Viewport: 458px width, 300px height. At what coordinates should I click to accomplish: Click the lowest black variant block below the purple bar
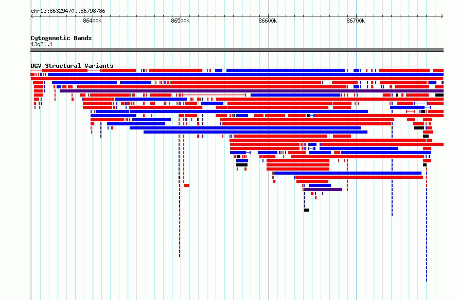(306, 210)
